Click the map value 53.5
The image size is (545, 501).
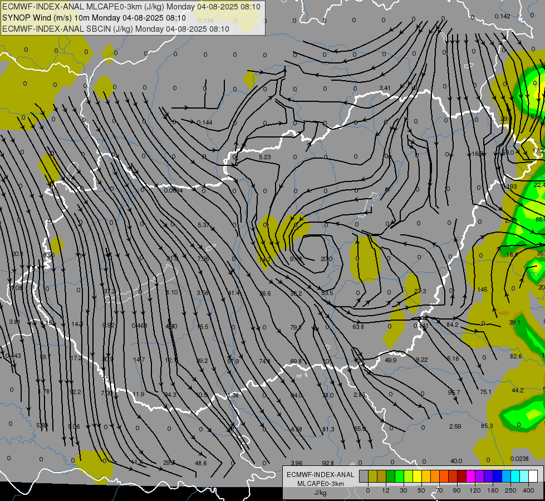tap(327, 293)
